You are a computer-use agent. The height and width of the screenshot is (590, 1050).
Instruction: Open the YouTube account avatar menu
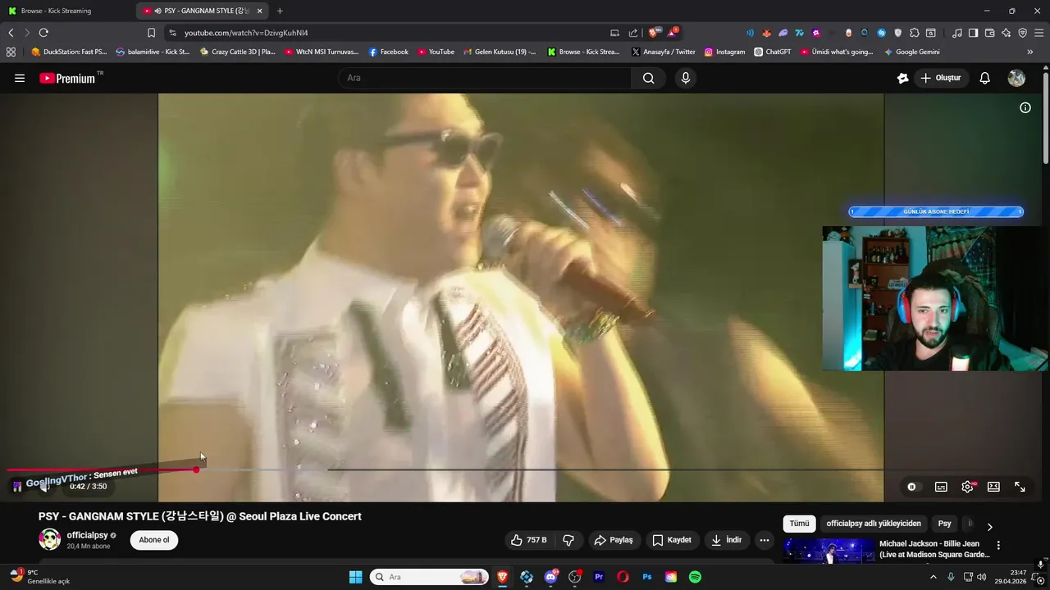pyautogui.click(x=1016, y=78)
